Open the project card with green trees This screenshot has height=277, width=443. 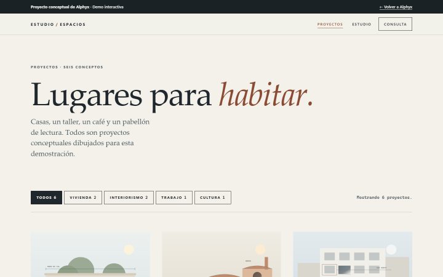click(x=90, y=254)
